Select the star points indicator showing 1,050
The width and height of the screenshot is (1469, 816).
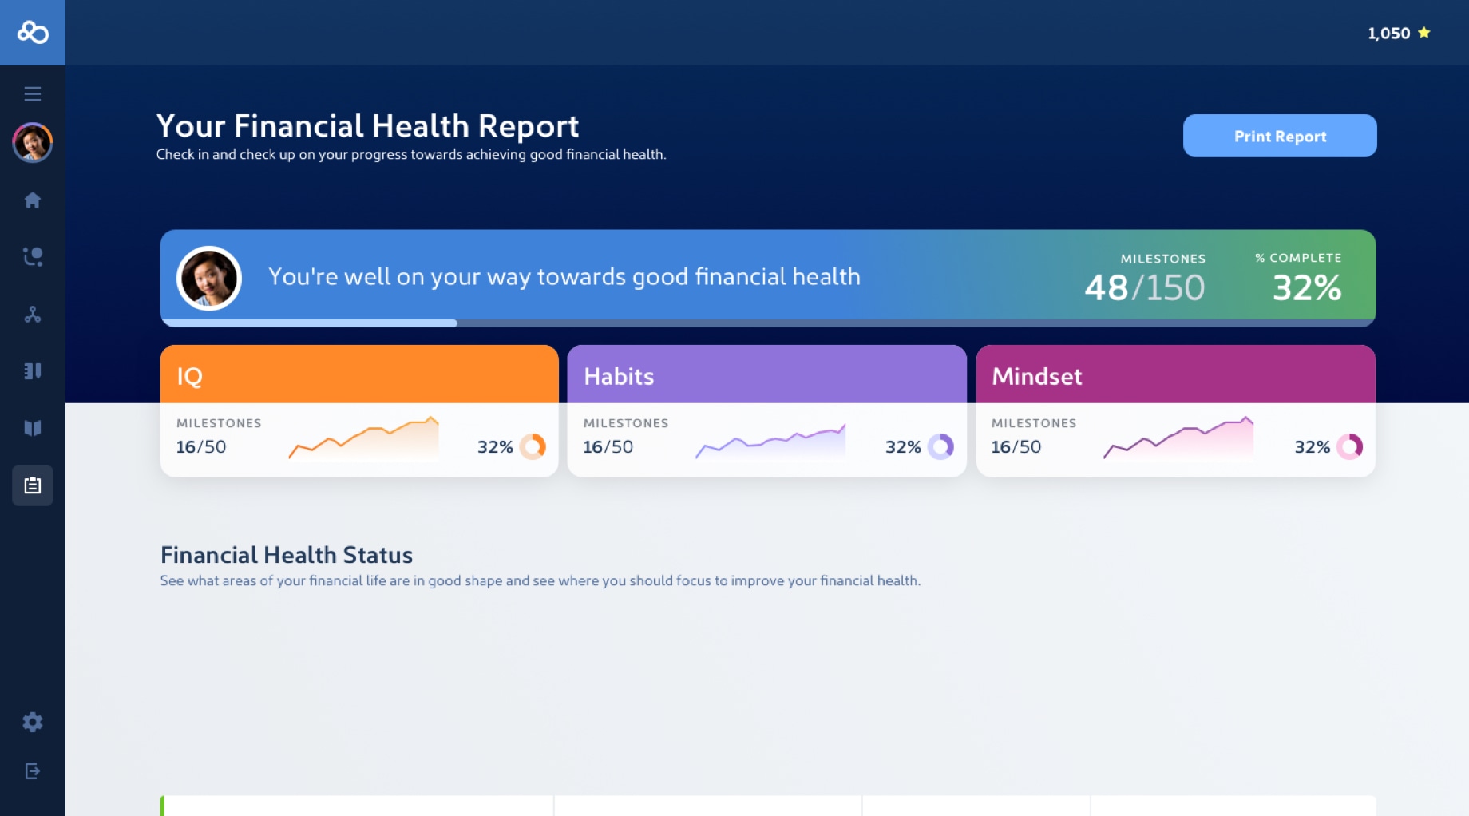[x=1396, y=33]
